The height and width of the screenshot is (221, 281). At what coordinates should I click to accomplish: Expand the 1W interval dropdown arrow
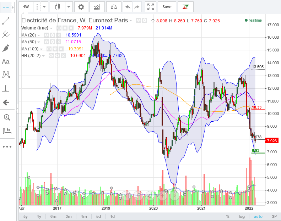44,7
